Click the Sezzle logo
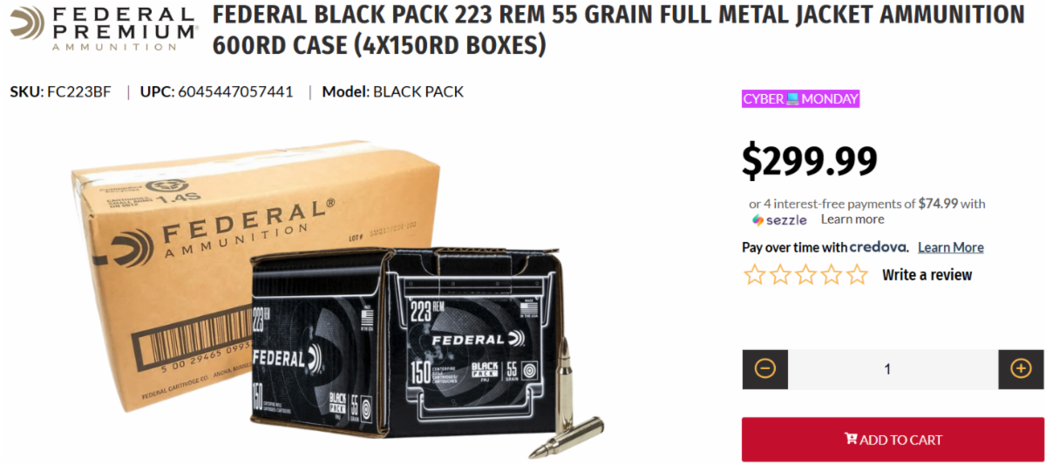This screenshot has width=1046, height=464. point(779,219)
